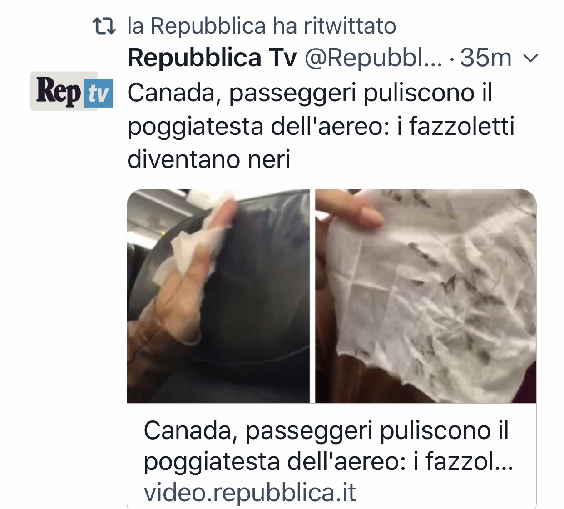Click "poggiatesta dell'aereo" line in tweet body
This screenshot has height=509, width=564.
258,127
